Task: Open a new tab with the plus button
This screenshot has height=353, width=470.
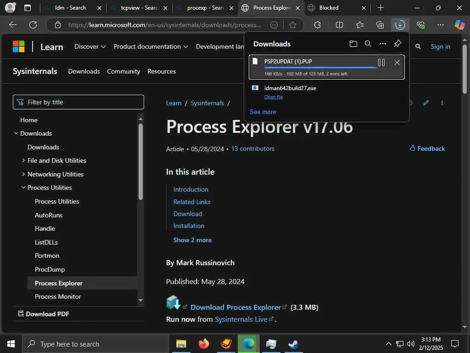Action: click(380, 8)
